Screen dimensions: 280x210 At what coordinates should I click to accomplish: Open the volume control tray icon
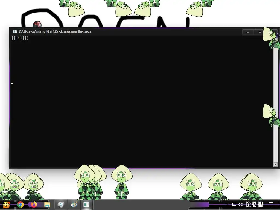tap(241, 205)
